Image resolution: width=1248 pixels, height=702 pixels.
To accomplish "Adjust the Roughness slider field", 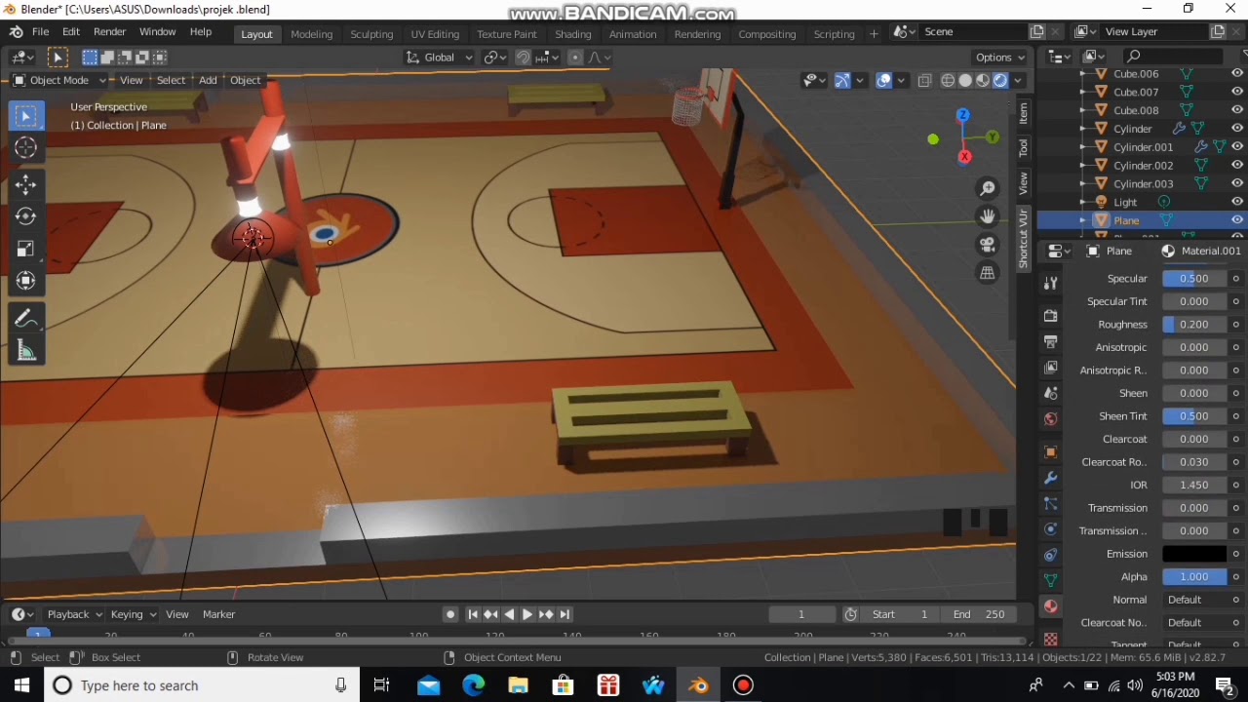I will point(1194,325).
